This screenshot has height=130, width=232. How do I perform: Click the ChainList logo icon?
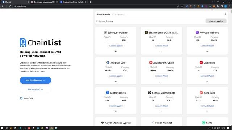pyautogui.click(x=23, y=43)
